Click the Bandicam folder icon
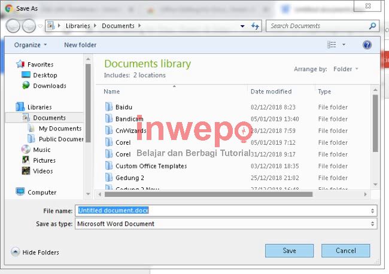Viewport: 389px width, 274px height. coord(109,119)
